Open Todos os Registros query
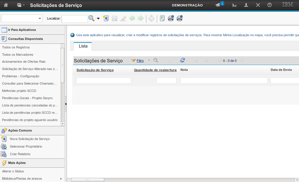Viewport: 299px width, 182px height. pos(16,47)
